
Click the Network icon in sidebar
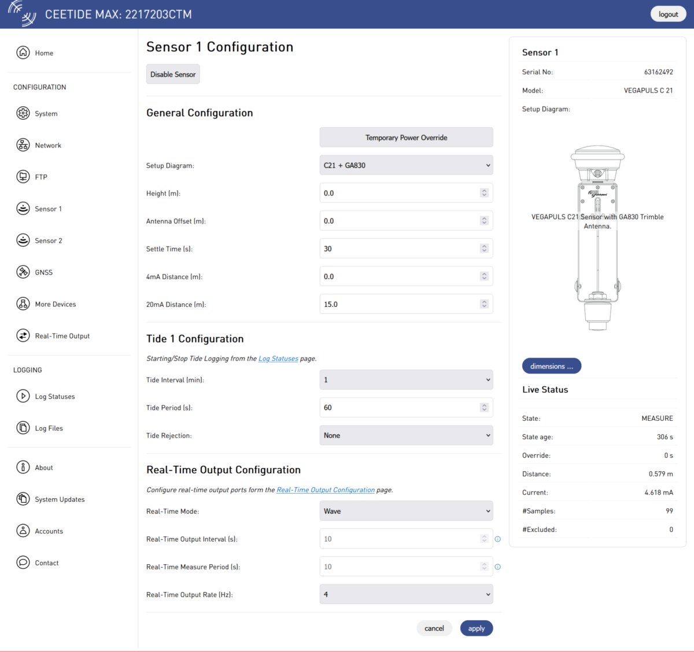pyautogui.click(x=23, y=145)
